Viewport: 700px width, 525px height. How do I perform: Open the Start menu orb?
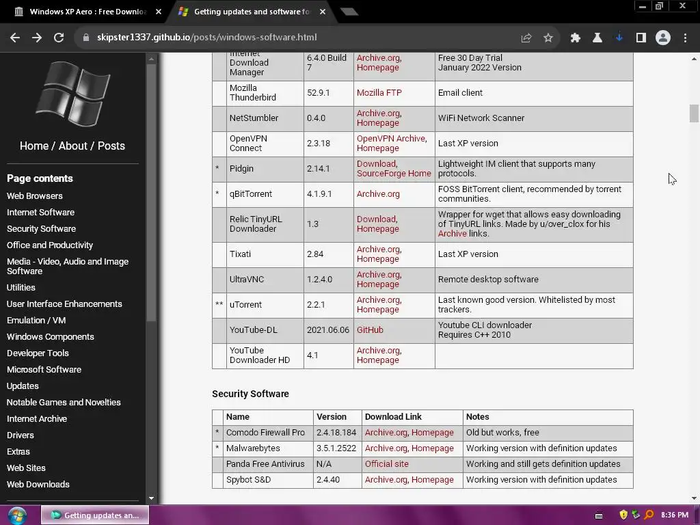click(x=17, y=515)
